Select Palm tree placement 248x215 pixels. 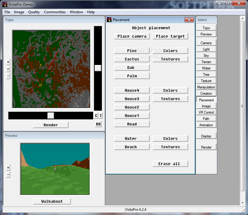(132, 76)
